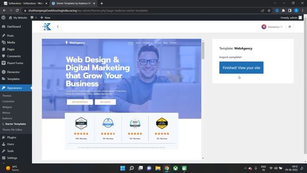Image resolution: width=307 pixels, height=173 pixels.
Task: Open Customize submenu item
Action: (9, 101)
